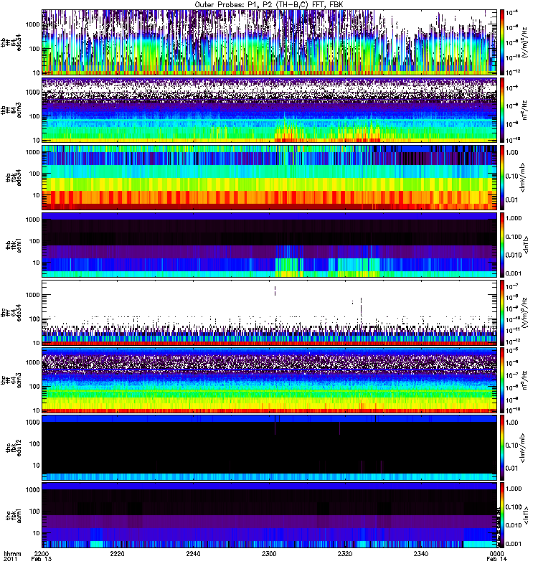Click the color bar of thb fbk edc34 panel
Screen dimensions: 538x574
tap(503, 177)
